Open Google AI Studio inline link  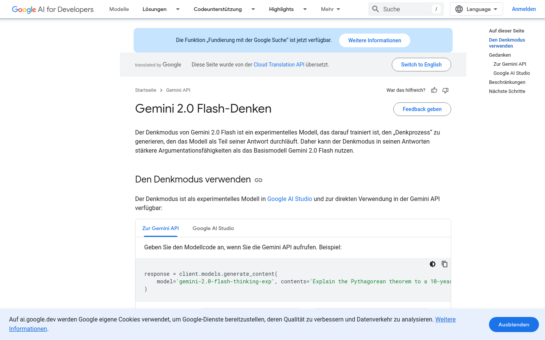[290, 199]
